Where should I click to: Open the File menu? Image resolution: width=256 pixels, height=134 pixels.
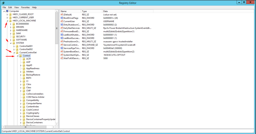coord(4,7)
